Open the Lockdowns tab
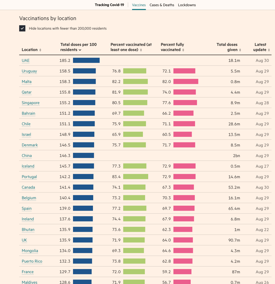The width and height of the screenshot is (275, 284). (187, 5)
